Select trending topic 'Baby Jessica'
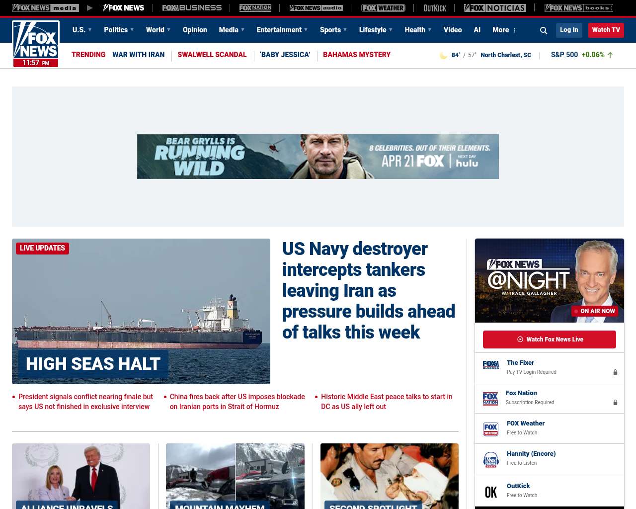The height and width of the screenshot is (509, 636). [285, 55]
